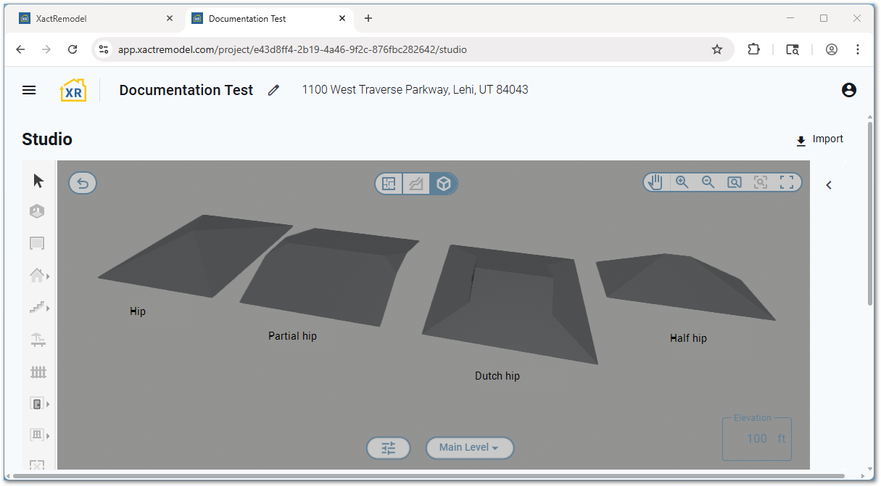This screenshot has width=881, height=487.
Task: Open the Main Level dropdown
Action: click(469, 448)
